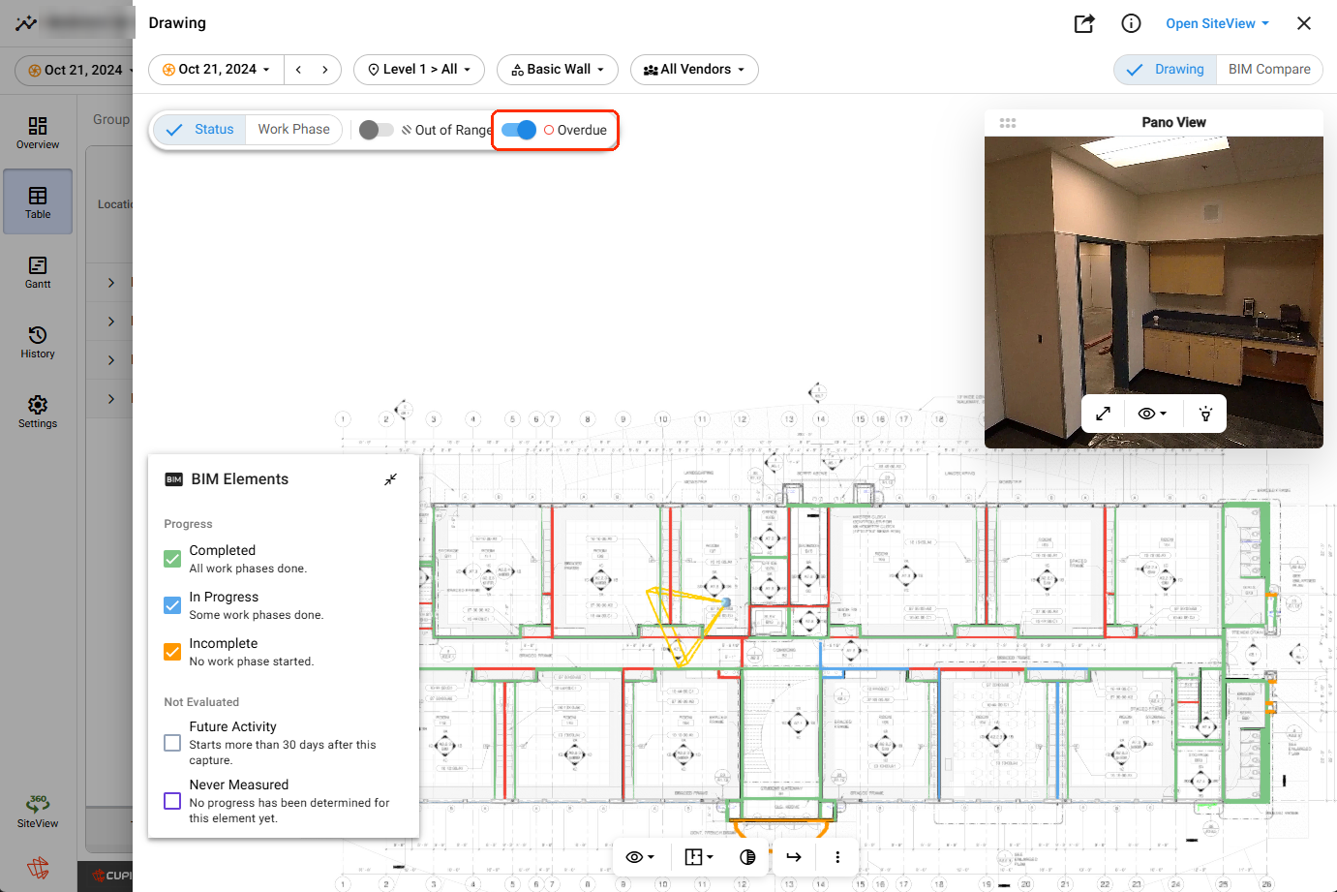This screenshot has width=1337, height=892.
Task: Open the more options three-dot menu
Action: click(x=837, y=857)
